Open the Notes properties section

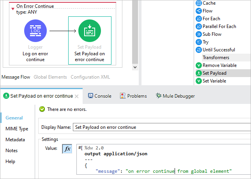[12, 151]
